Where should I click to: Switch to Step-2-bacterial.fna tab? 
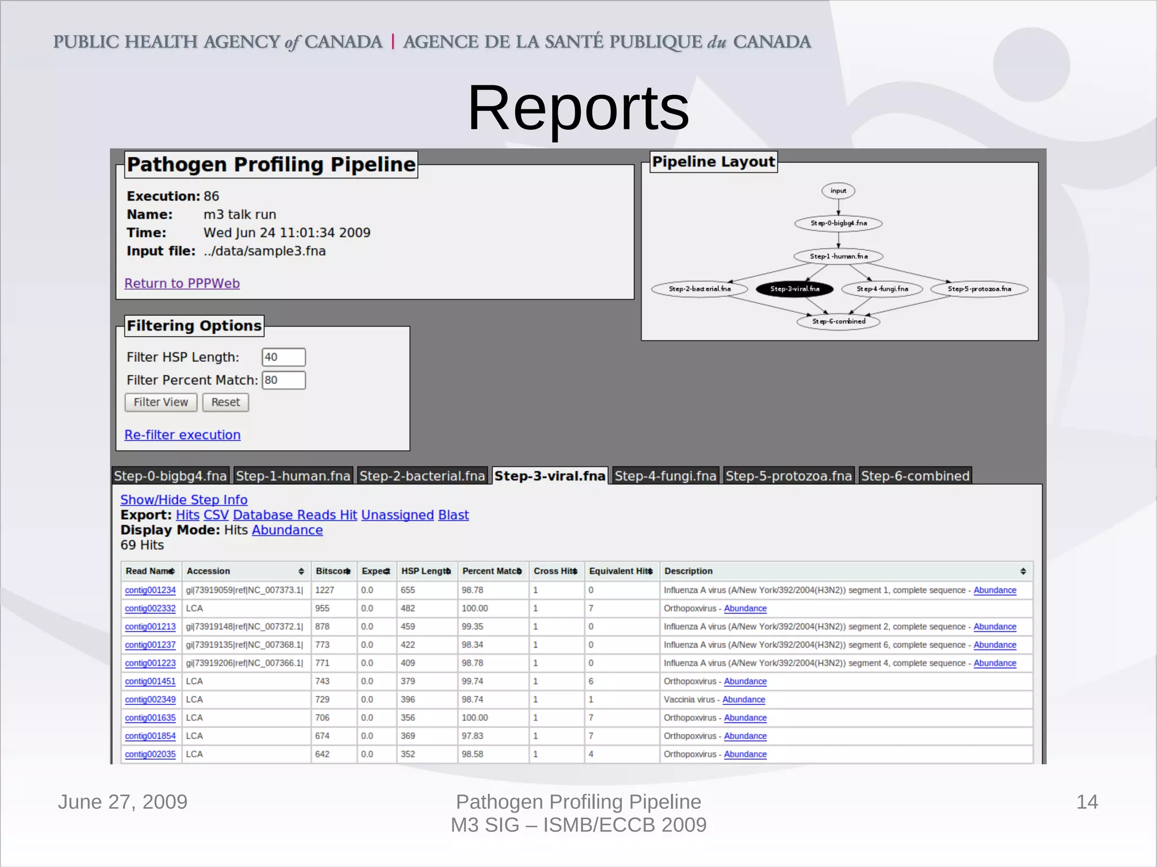422,476
